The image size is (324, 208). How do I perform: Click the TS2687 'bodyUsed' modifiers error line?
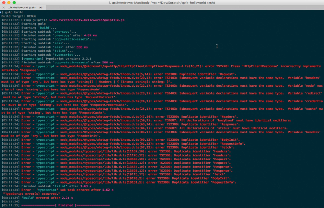(x=146, y=120)
